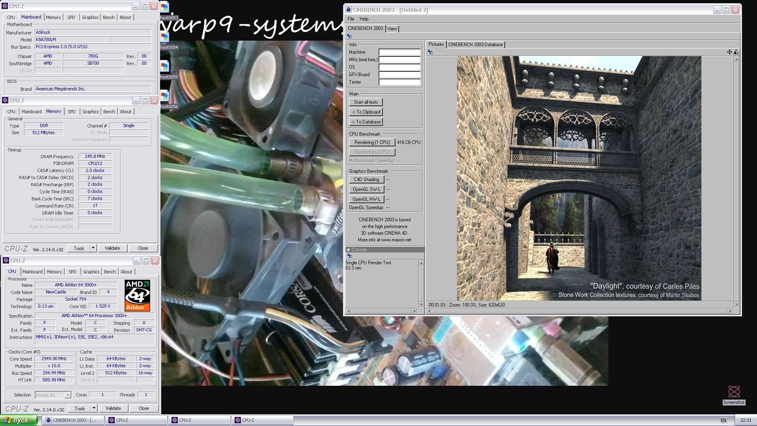This screenshot has height=426, width=757.
Task: Click the GFX-Board input field
Action: point(399,75)
